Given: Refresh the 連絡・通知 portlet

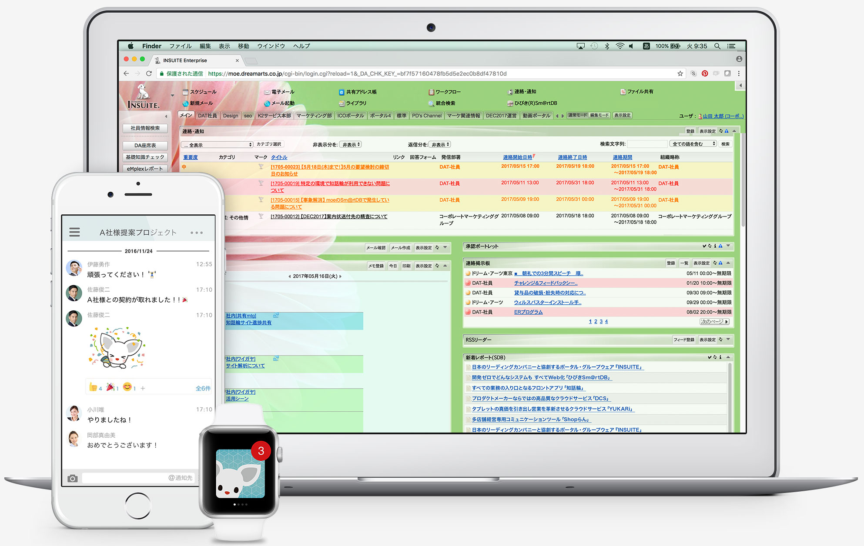Looking at the screenshot, I should point(721,131).
